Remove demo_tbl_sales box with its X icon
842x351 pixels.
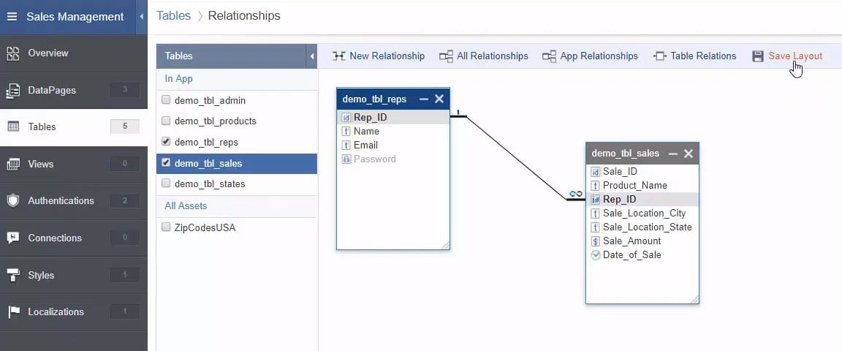pos(689,154)
